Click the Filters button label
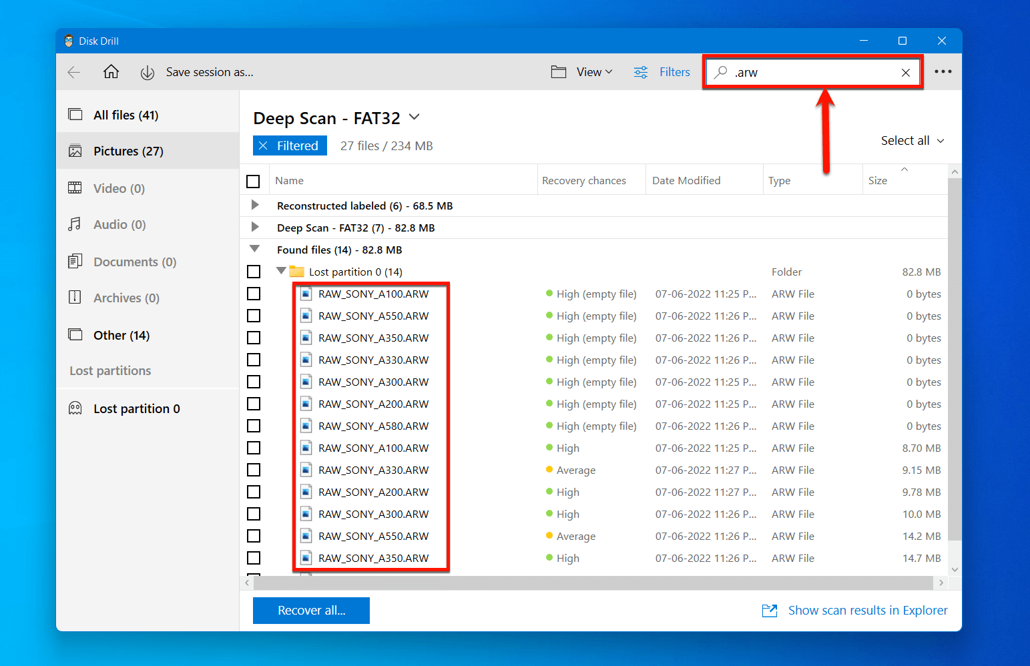 point(675,72)
